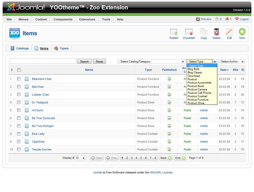The width and height of the screenshot is (254, 192).
Task: Toggle published status of Blue Lady
Action: tap(169, 134)
